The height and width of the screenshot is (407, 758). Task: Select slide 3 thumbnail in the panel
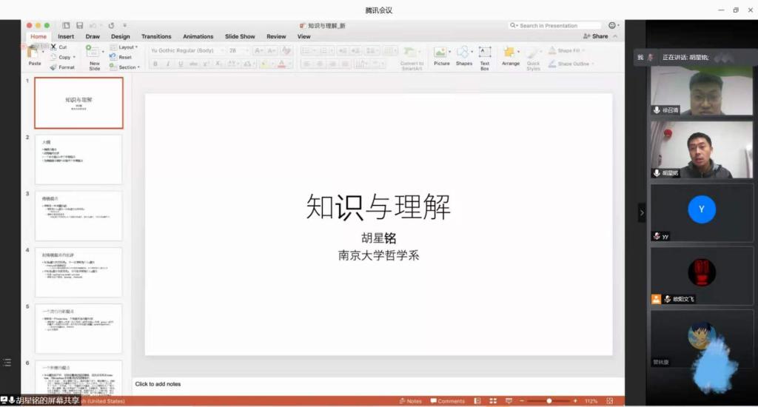(78, 215)
